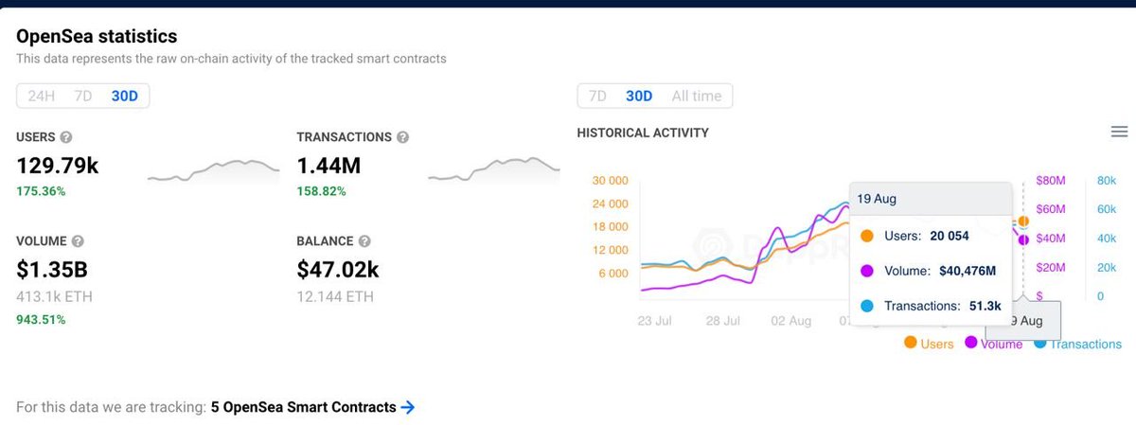This screenshot has height=425, width=1136.
Task: Click the 02 Aug axis label
Action: point(790,321)
